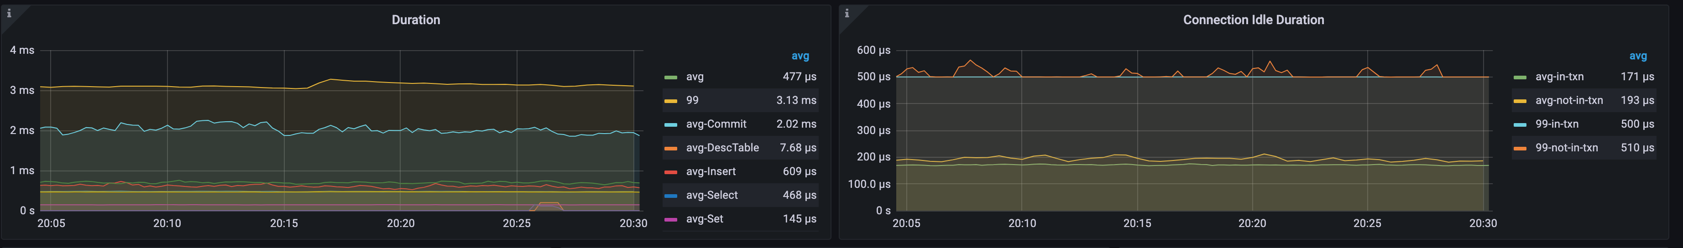Click the avg-Insert red color swatch
Screen dimensions: 1683x248
(670, 172)
